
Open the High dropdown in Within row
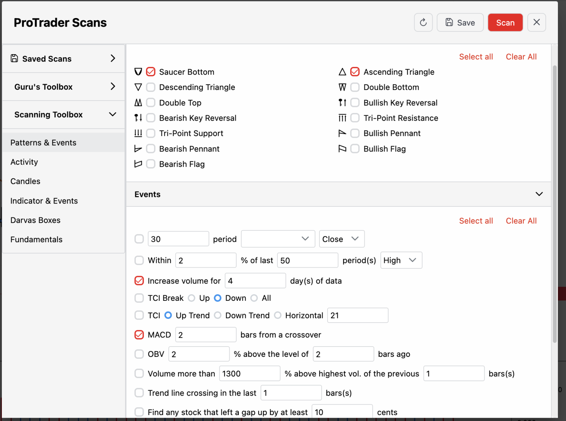(x=401, y=260)
